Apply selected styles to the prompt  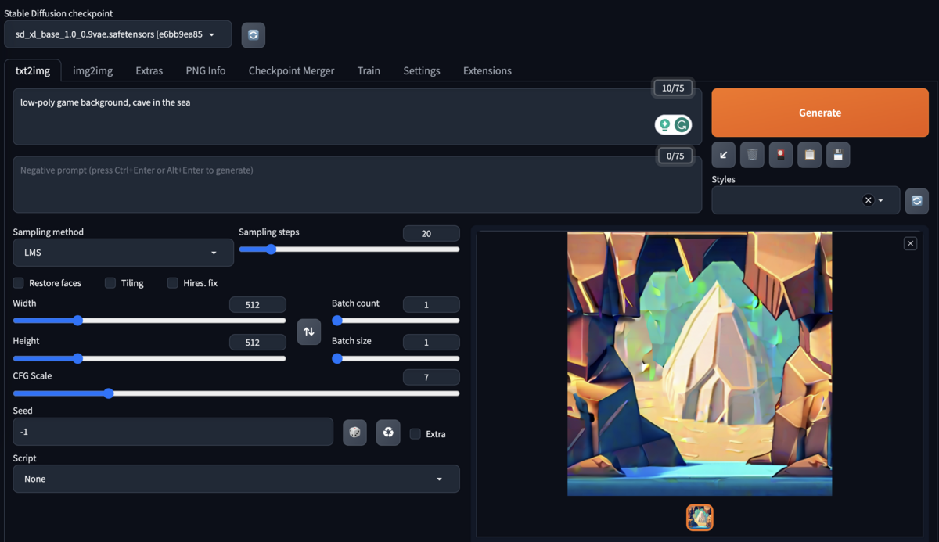point(809,154)
